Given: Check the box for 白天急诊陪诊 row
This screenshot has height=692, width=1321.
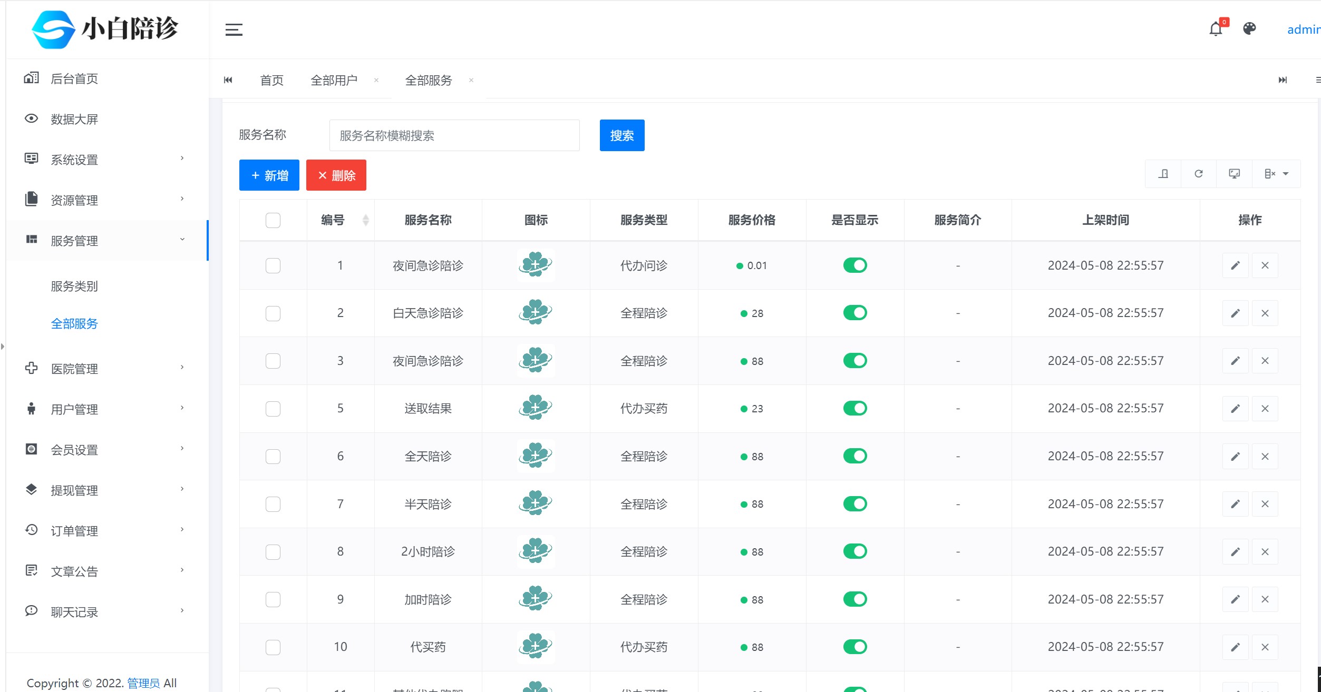Looking at the screenshot, I should 273,313.
